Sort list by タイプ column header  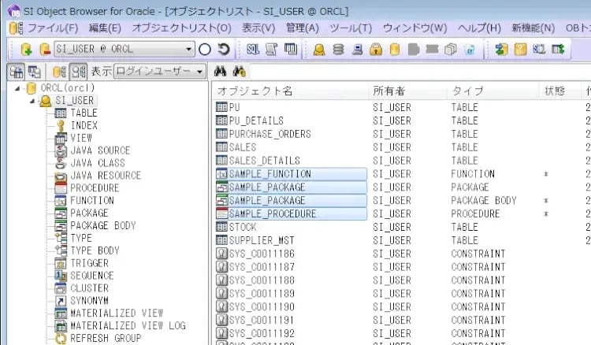pos(467,91)
